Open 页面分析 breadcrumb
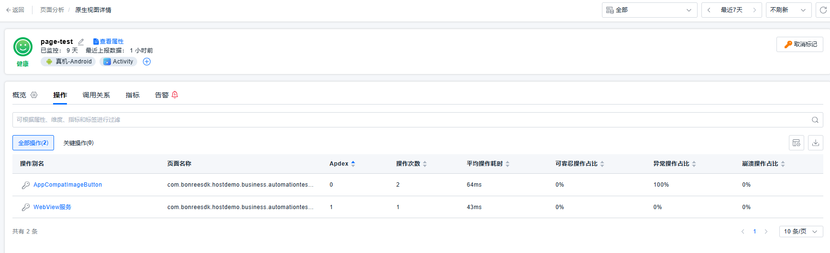The width and height of the screenshot is (830, 253). tap(52, 10)
